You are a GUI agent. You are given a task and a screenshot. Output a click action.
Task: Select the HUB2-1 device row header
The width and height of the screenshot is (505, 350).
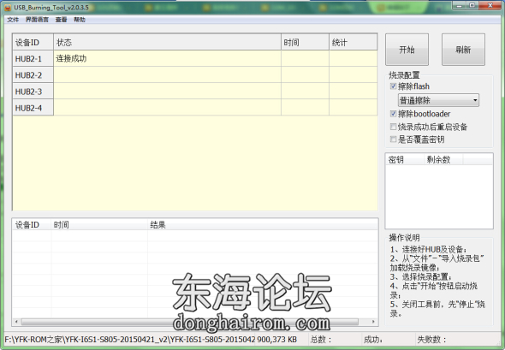(33, 58)
